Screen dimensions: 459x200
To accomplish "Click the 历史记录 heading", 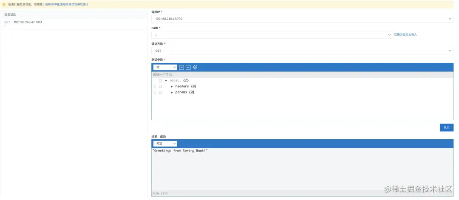I will coord(10,14).
